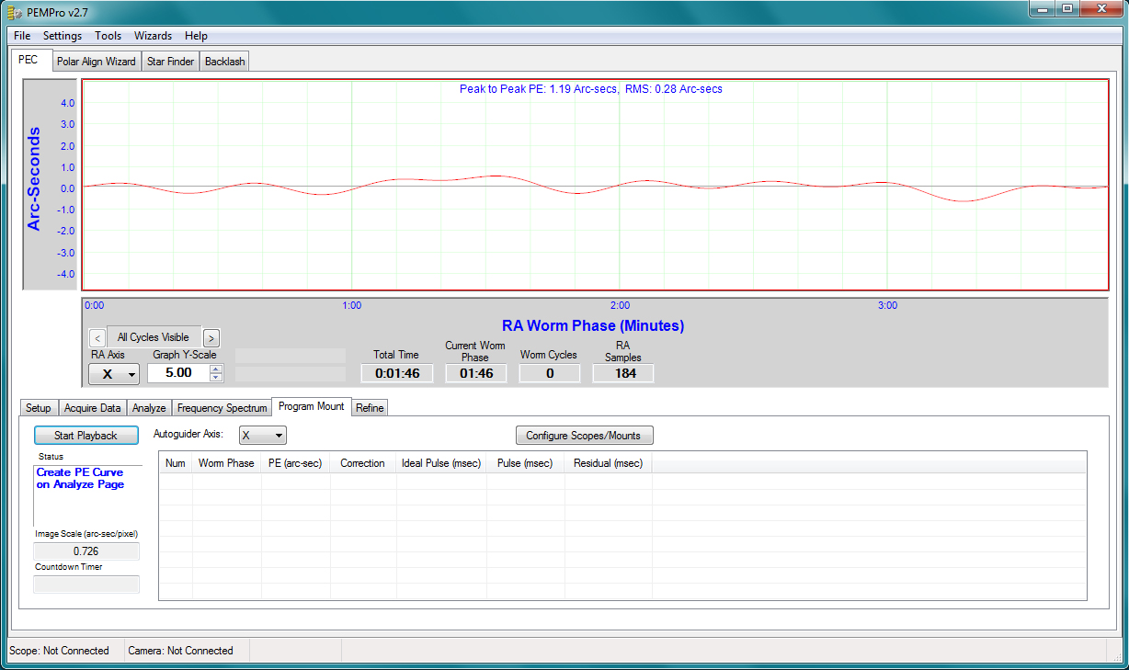Open the Help menu

196,36
